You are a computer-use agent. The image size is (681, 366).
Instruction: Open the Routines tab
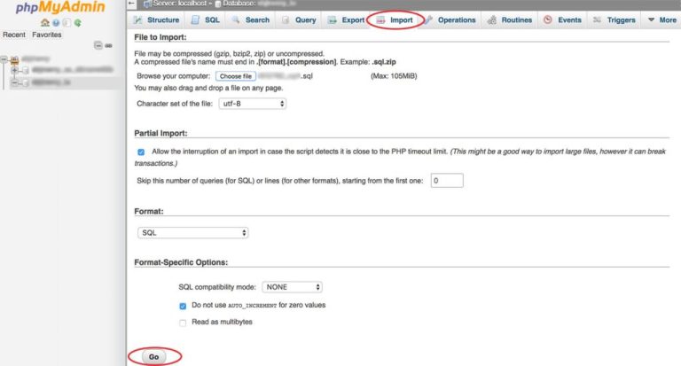coord(510,19)
